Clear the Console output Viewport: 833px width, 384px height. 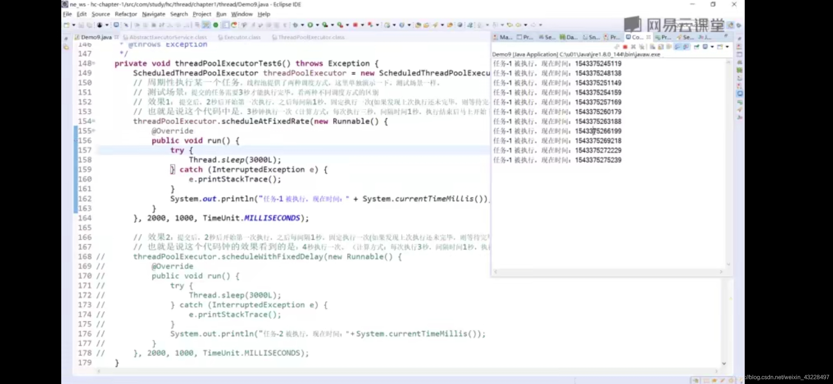(652, 47)
